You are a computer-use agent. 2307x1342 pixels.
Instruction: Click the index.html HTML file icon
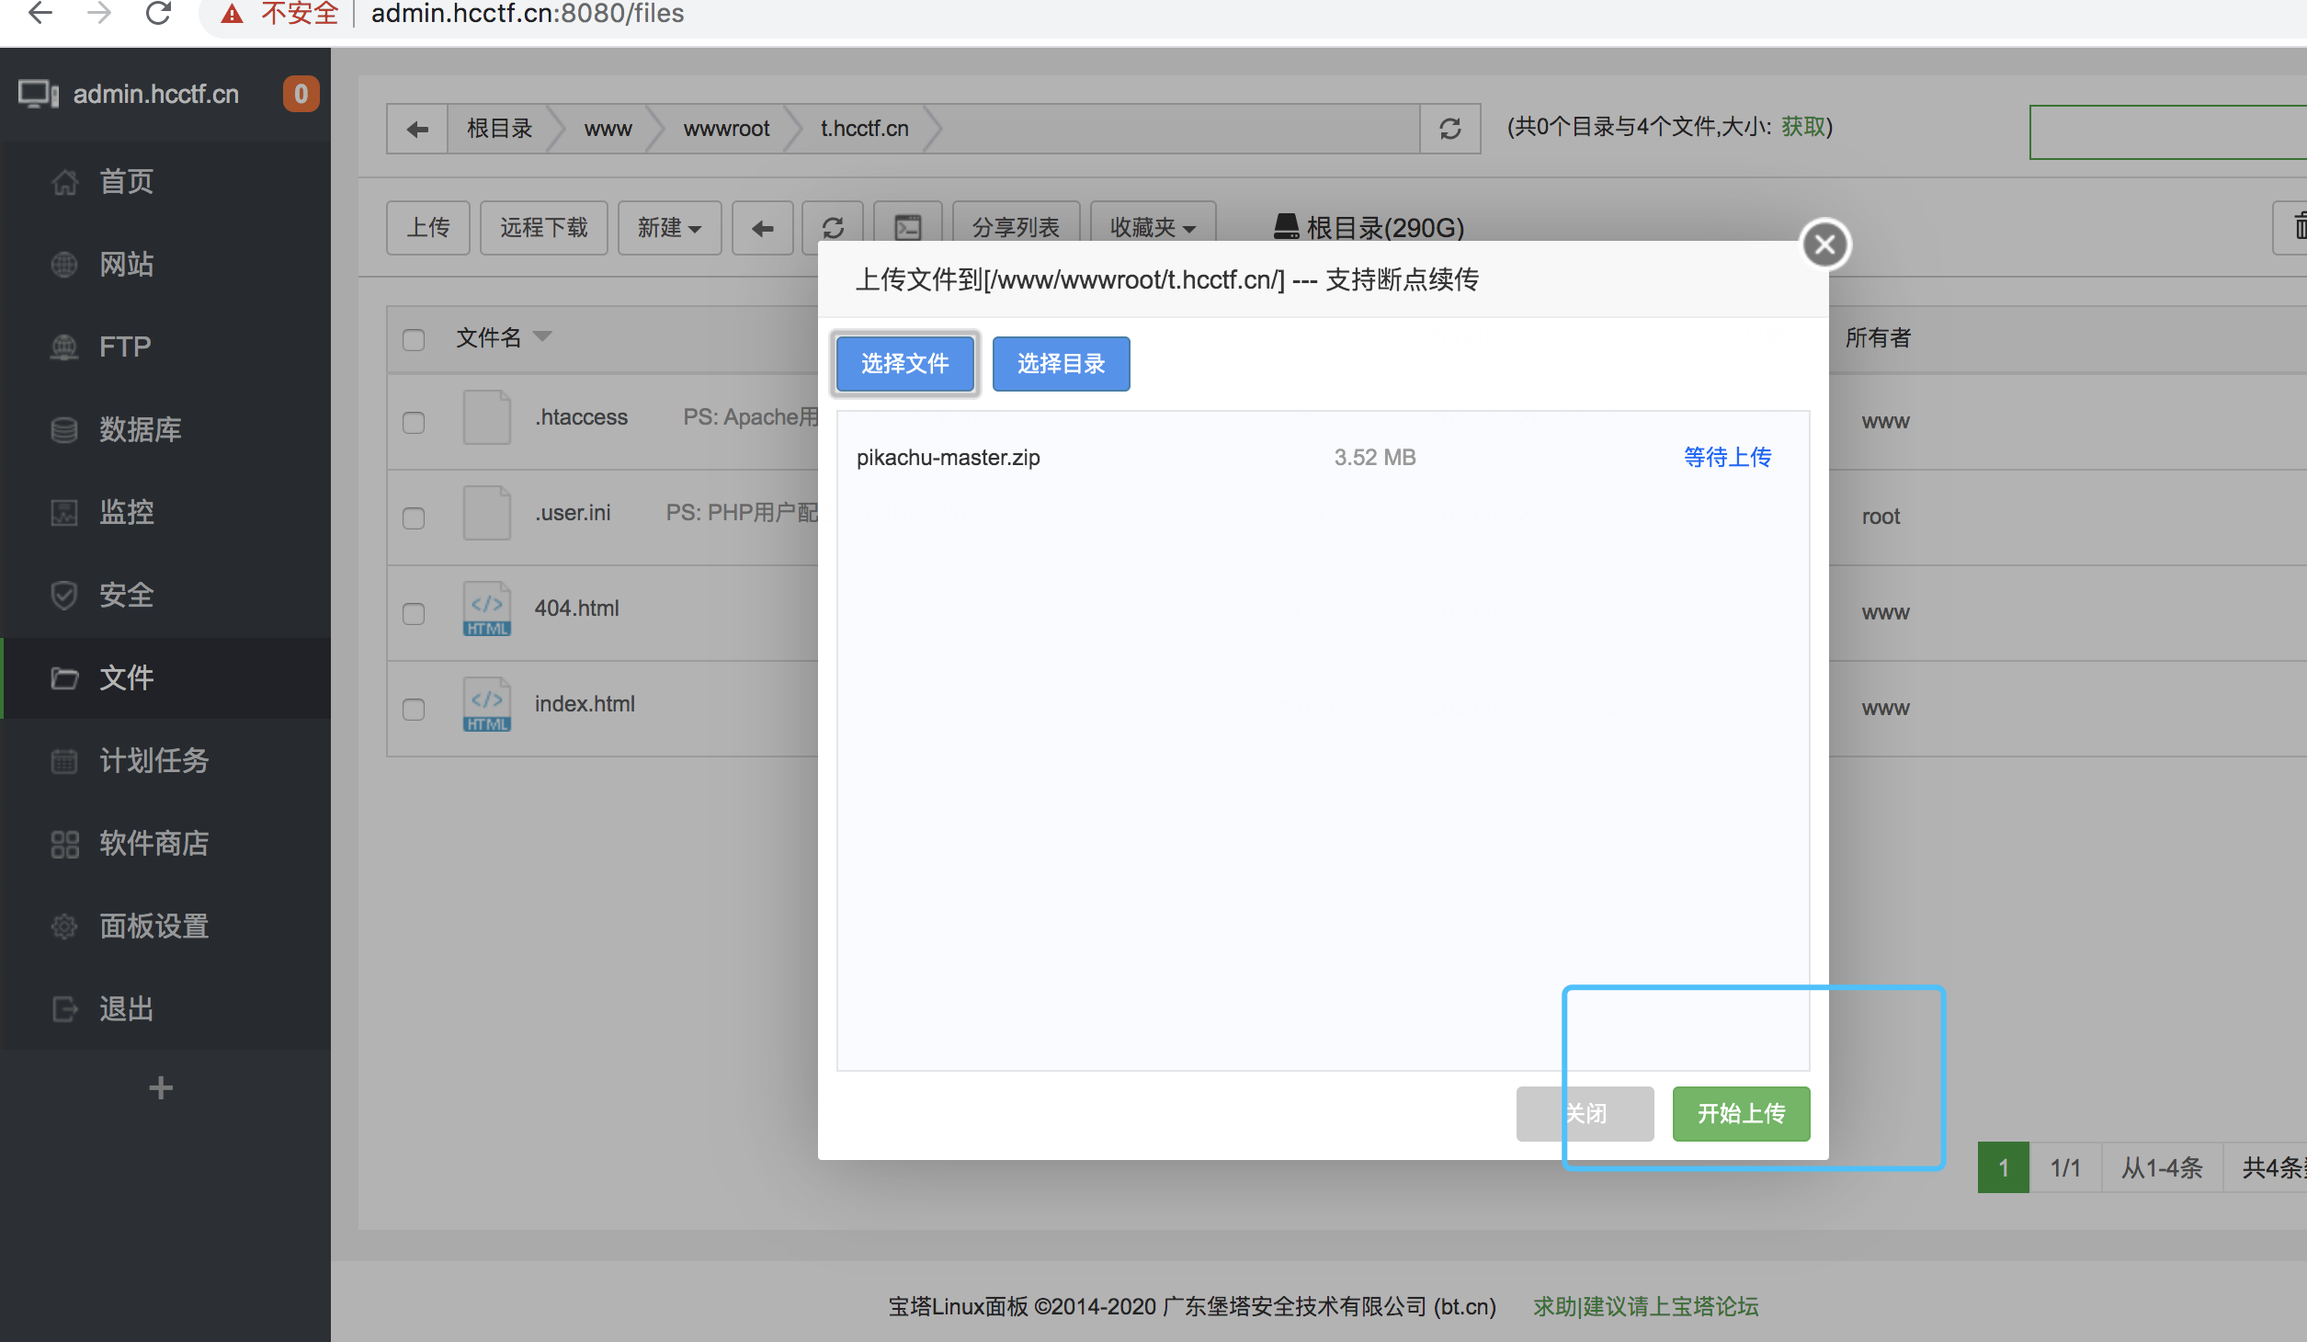point(487,704)
